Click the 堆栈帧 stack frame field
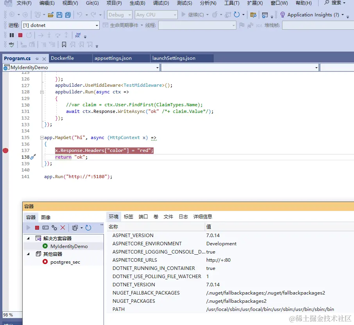The height and width of the screenshot is (325, 354). tap(318, 25)
